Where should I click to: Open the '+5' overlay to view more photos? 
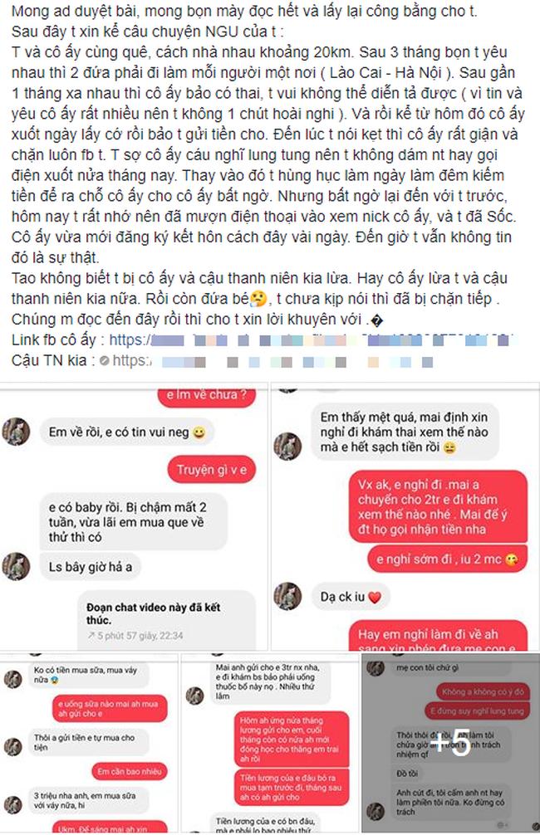[x=450, y=742]
